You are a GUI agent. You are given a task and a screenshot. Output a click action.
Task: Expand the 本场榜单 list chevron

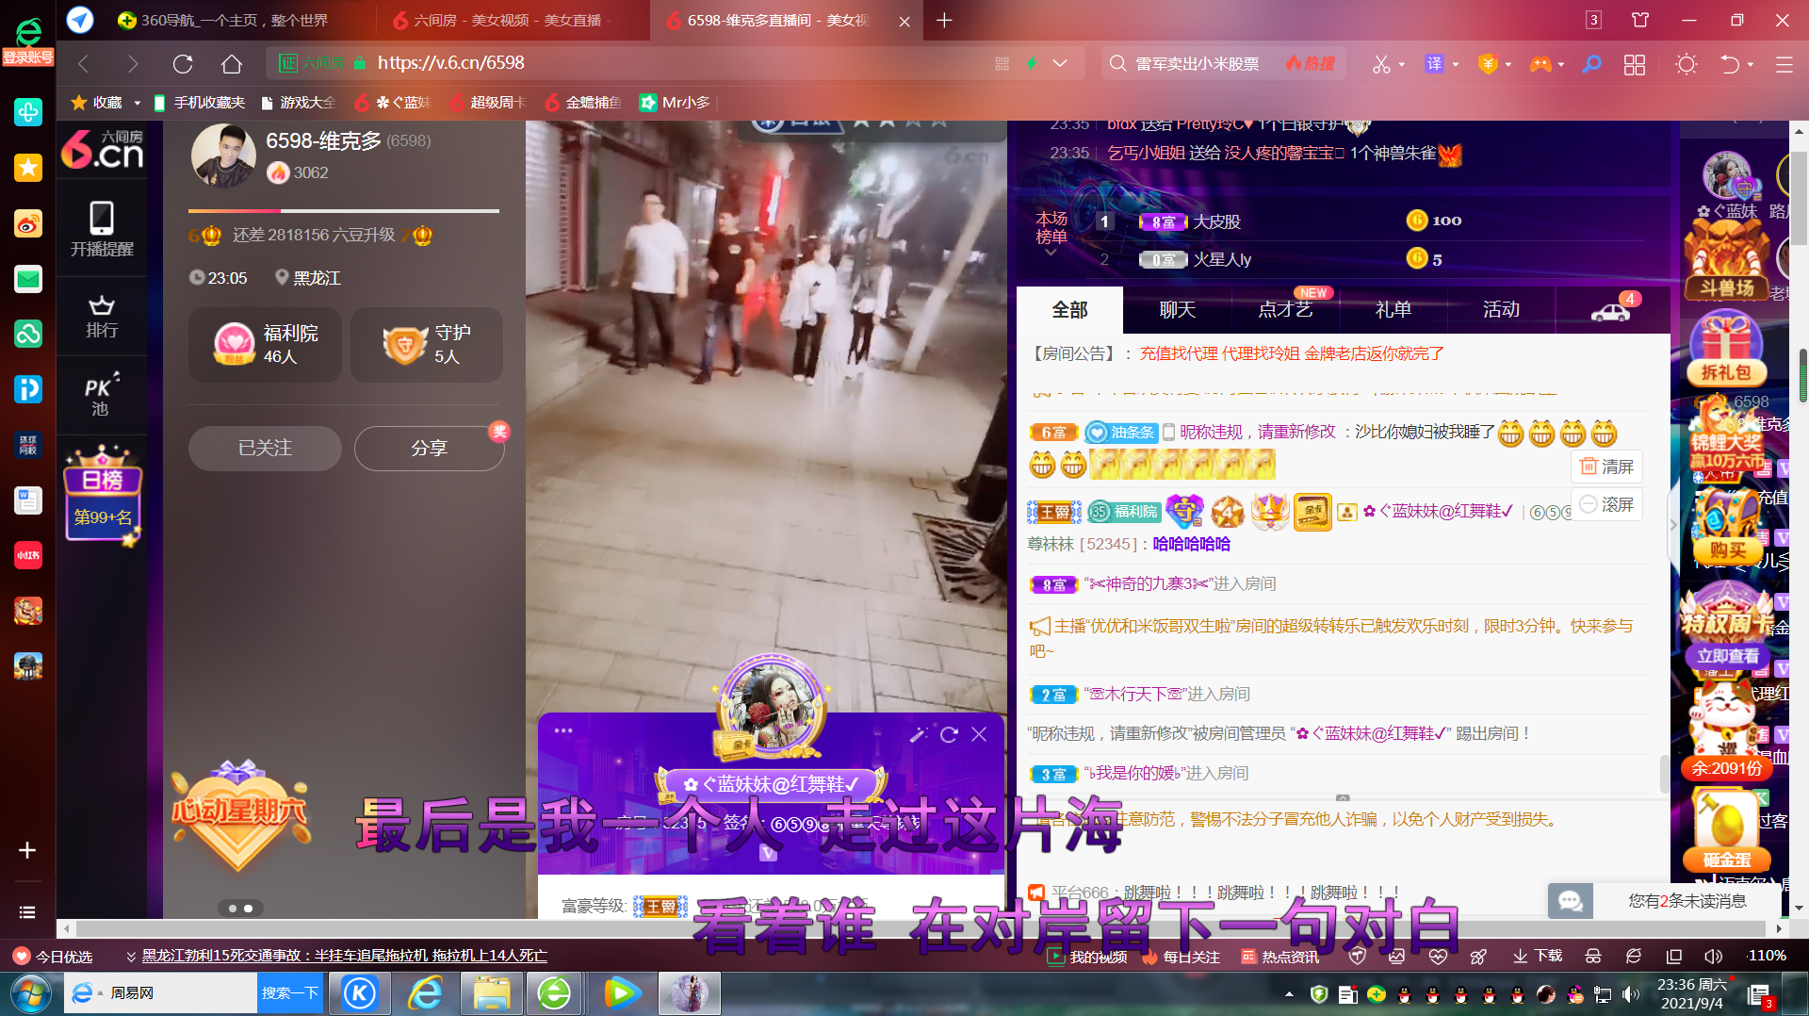(x=1051, y=253)
